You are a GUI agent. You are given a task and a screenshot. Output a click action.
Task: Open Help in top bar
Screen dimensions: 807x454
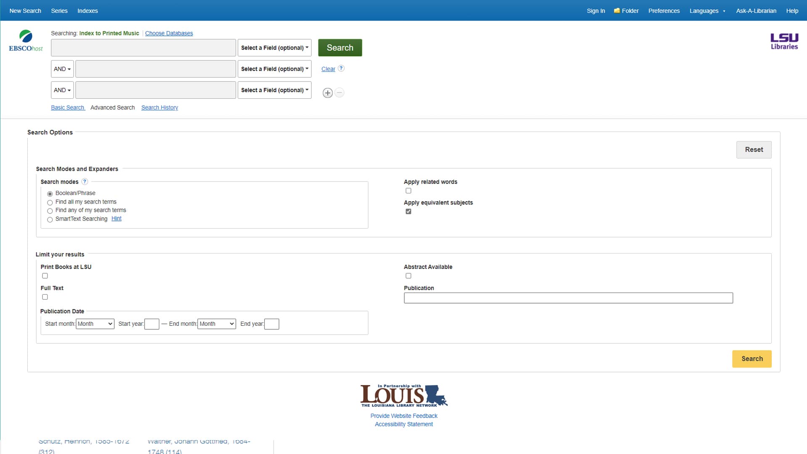pyautogui.click(x=792, y=11)
